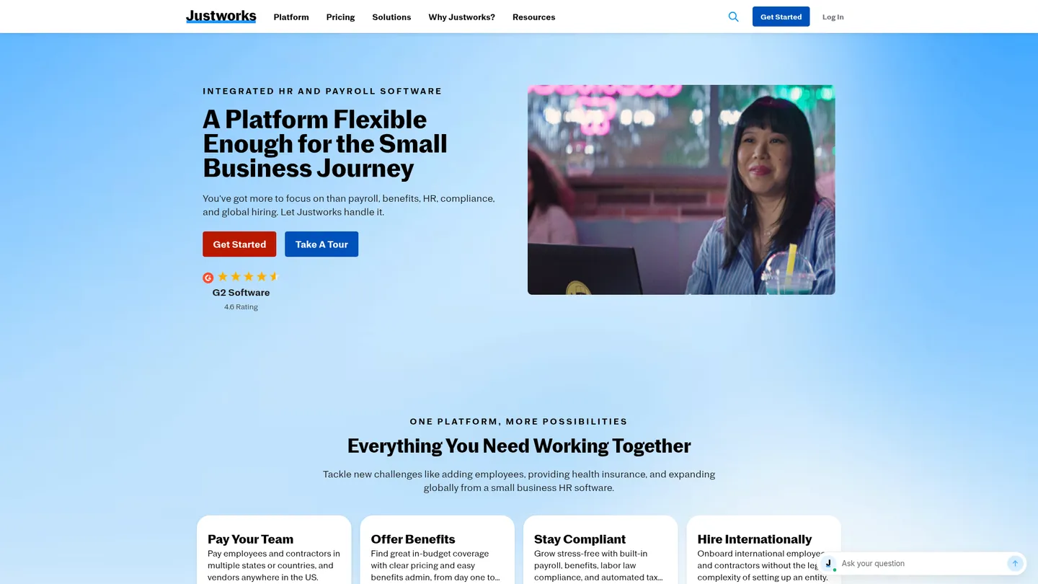1038x584 pixels.
Task: Open the Why Justworks? menu
Action: point(461,17)
